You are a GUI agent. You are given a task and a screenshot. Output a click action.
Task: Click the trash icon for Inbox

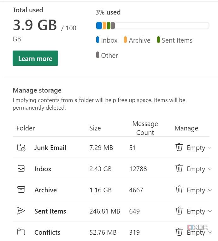tap(179, 168)
